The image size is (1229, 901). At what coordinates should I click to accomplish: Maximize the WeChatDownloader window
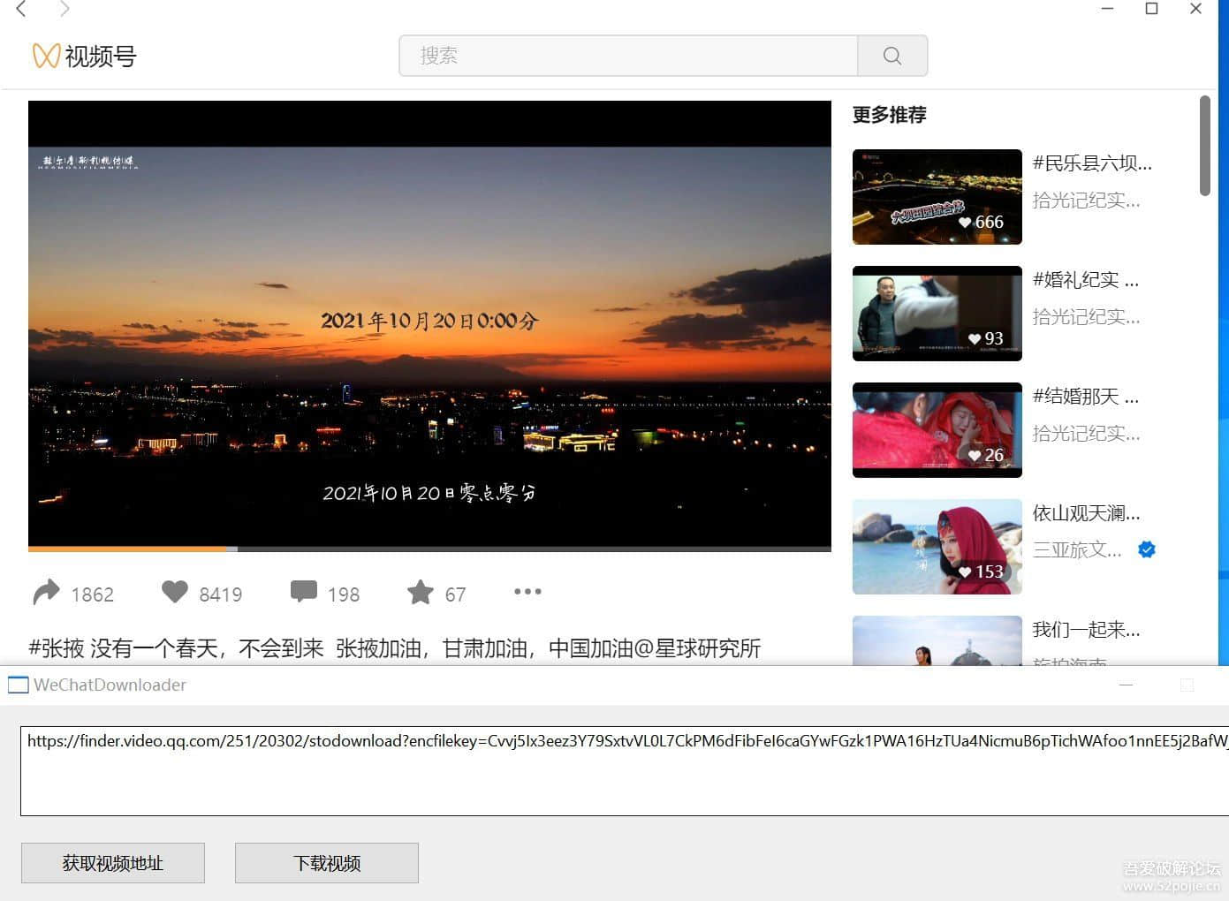(x=1187, y=685)
